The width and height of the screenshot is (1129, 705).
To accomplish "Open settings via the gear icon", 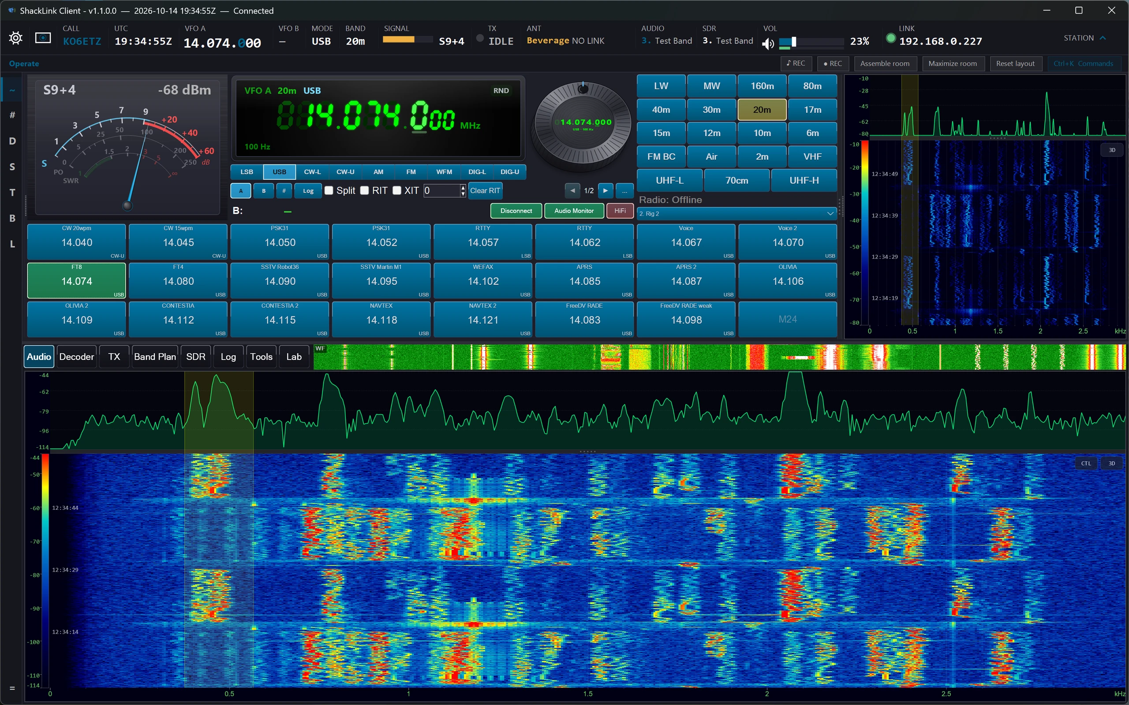I will point(15,38).
